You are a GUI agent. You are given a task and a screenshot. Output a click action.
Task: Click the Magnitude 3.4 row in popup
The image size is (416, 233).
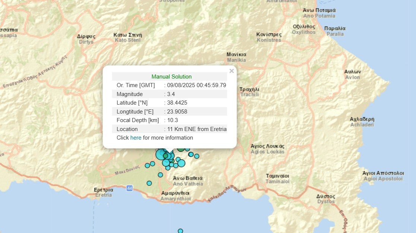(x=169, y=94)
